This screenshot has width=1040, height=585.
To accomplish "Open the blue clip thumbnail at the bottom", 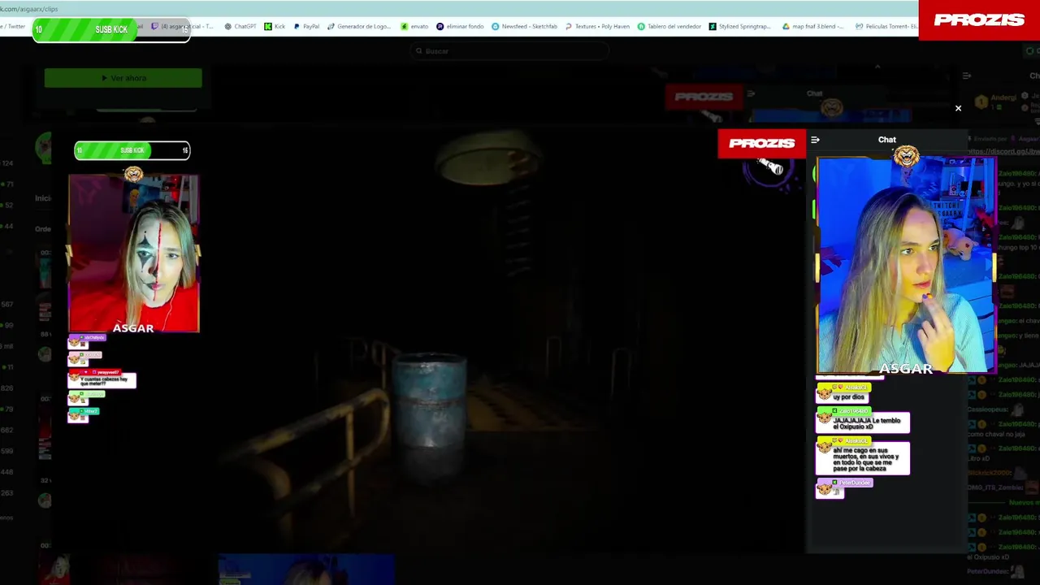I will tap(306, 570).
